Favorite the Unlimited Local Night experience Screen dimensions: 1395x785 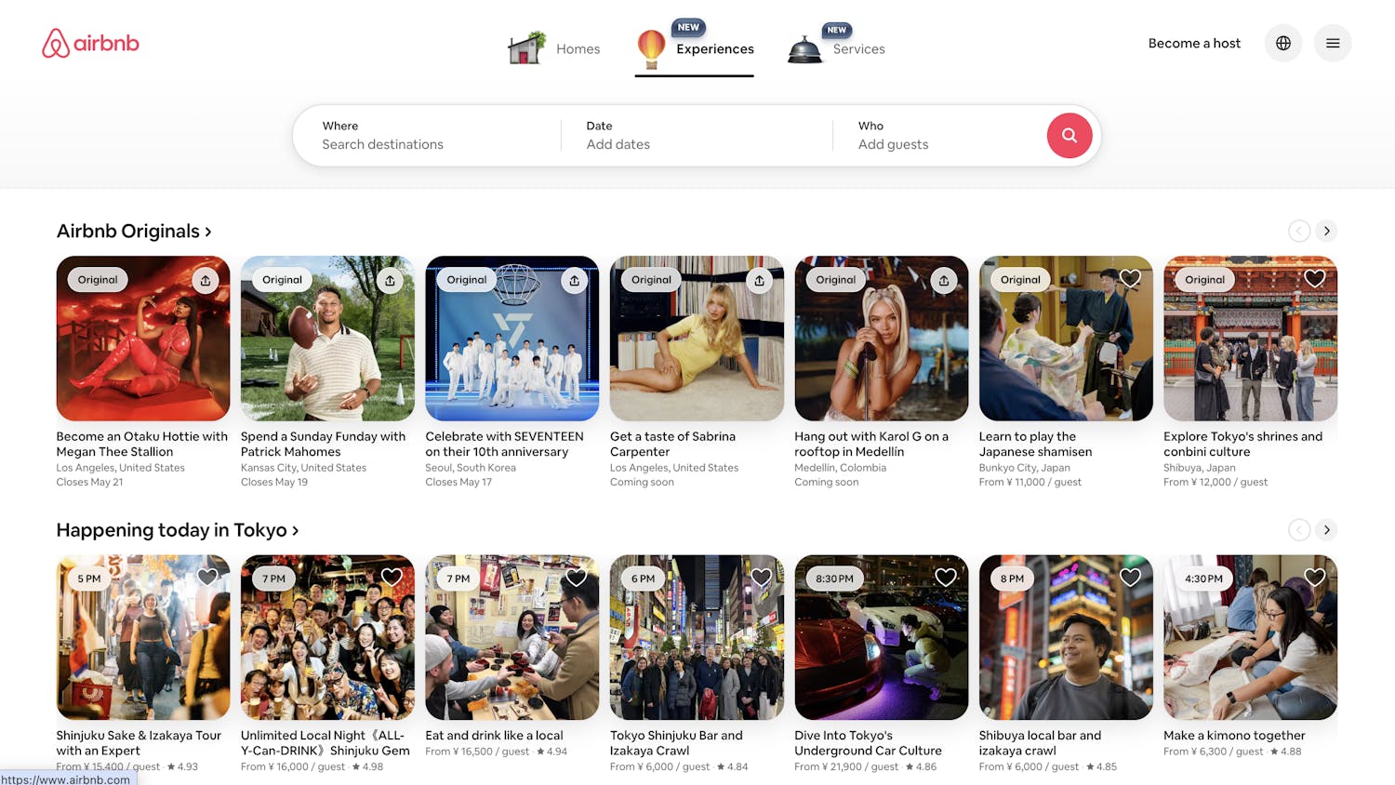pos(392,578)
